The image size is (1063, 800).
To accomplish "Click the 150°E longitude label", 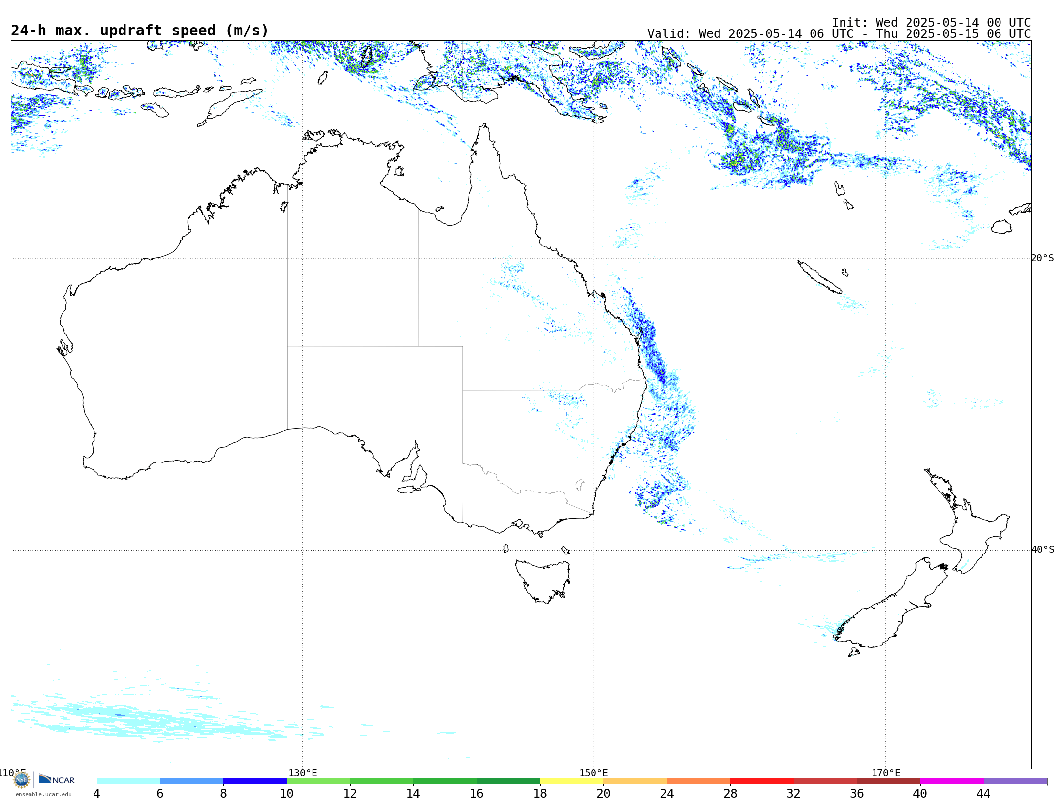I will 594,773.
